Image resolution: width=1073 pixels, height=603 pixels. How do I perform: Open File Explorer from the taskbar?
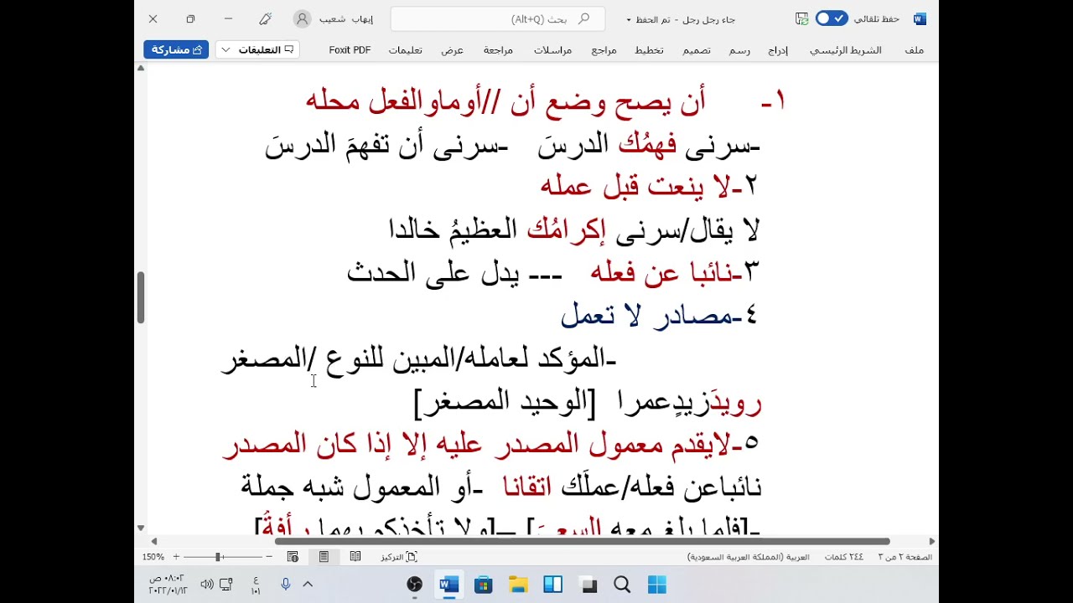pos(518,585)
